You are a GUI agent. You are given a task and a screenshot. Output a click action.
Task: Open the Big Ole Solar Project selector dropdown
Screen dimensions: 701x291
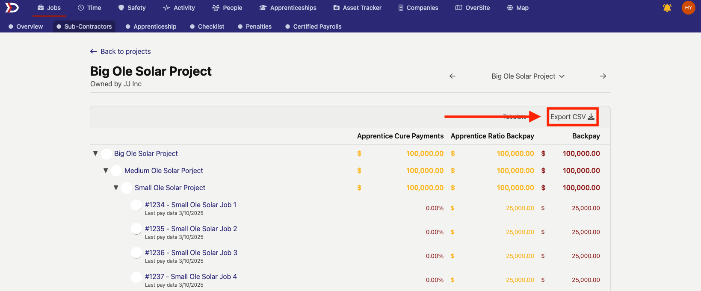(528, 76)
